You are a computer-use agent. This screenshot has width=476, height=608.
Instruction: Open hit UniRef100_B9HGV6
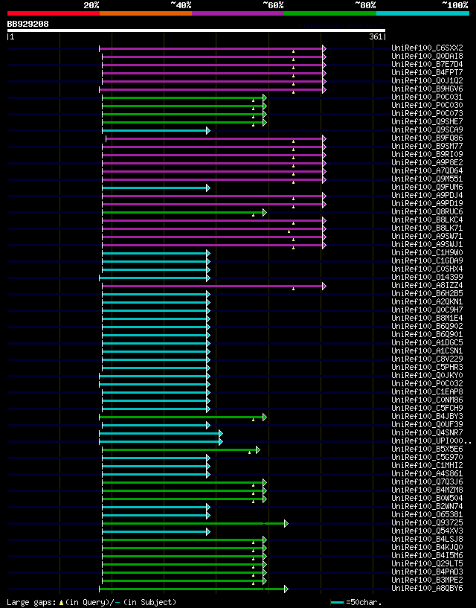tap(427, 89)
